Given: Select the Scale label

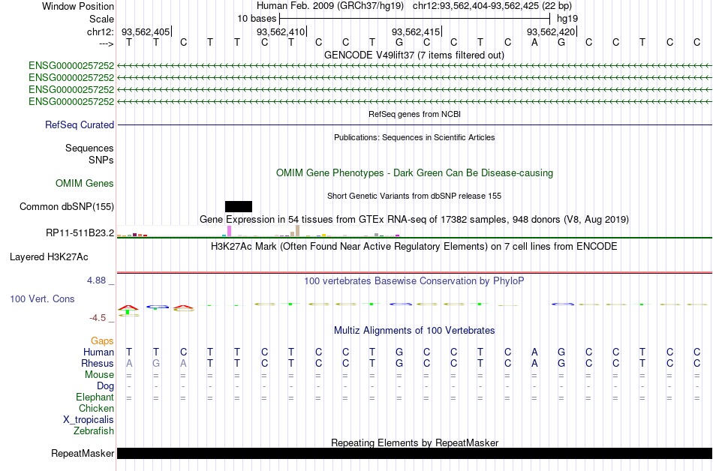Looking at the screenshot, I should [x=101, y=19].
